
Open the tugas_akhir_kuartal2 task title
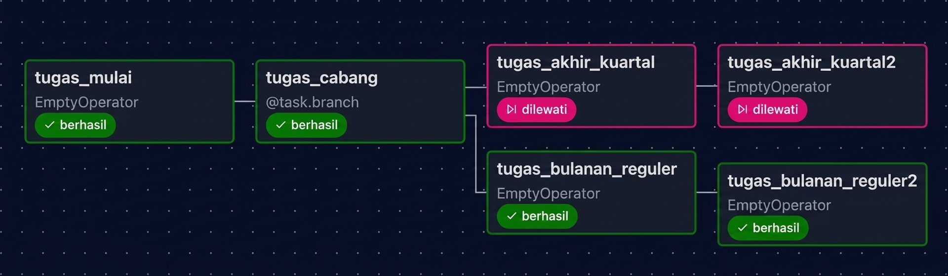tap(811, 63)
